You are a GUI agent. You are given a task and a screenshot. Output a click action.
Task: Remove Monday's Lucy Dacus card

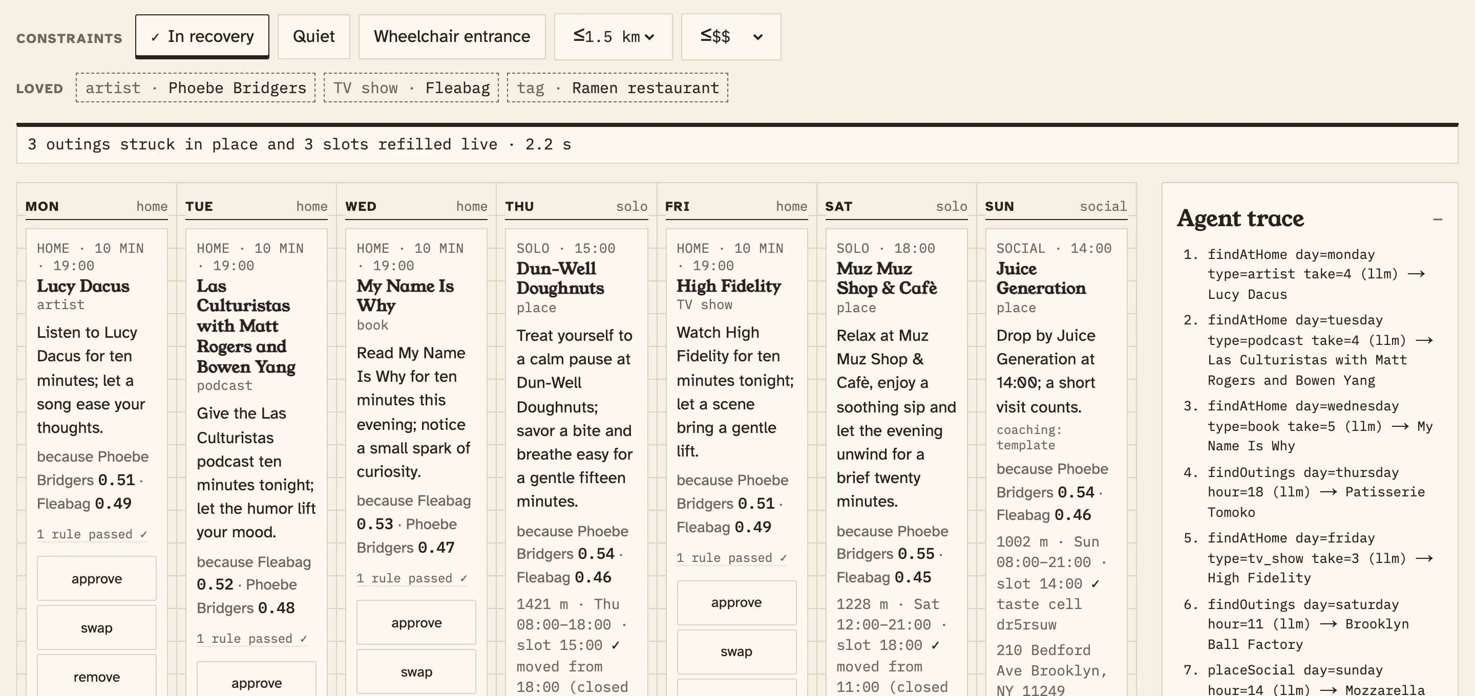pos(97,677)
